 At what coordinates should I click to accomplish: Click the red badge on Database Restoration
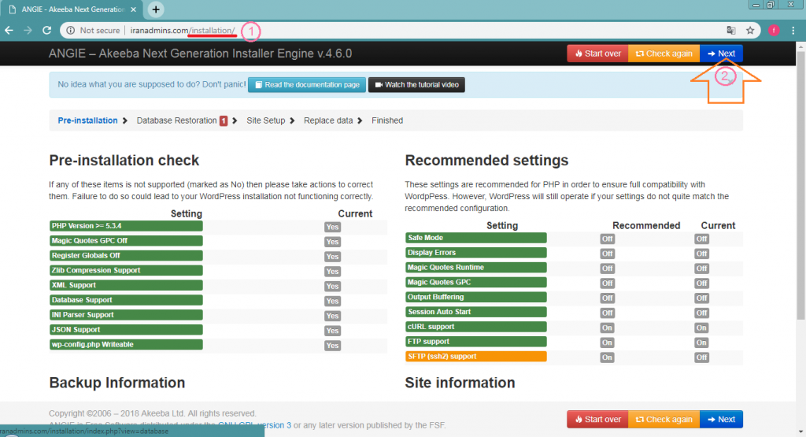point(224,120)
